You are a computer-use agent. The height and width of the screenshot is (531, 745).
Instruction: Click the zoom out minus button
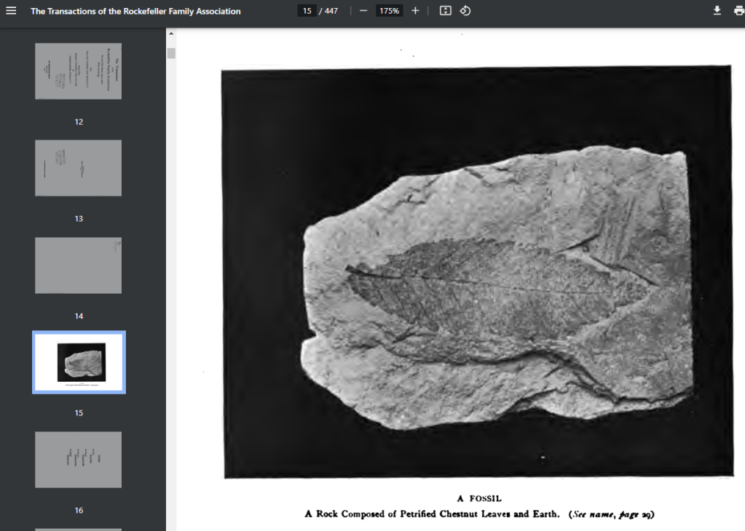pos(363,11)
